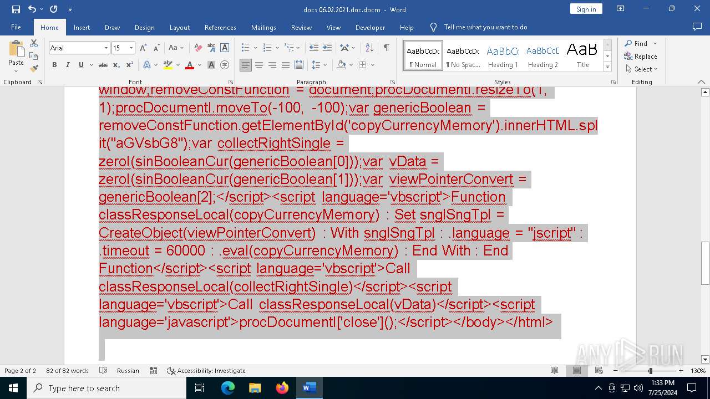This screenshot has height=399, width=710.
Task: Apply character shading icon
Action: point(211,65)
